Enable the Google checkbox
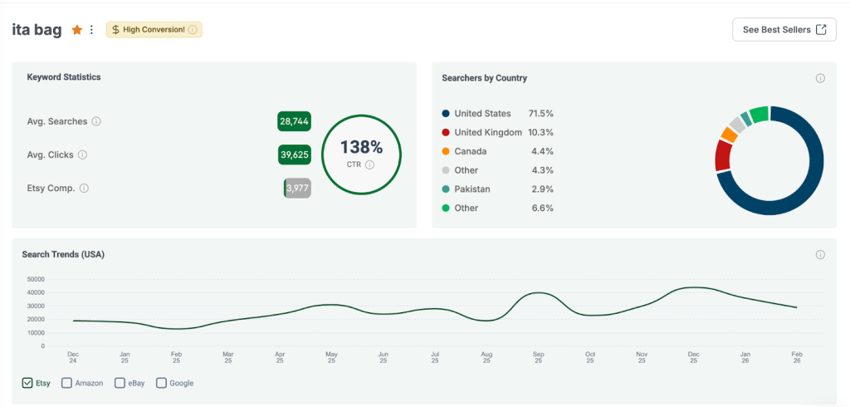This screenshot has width=850, height=407. tap(162, 383)
